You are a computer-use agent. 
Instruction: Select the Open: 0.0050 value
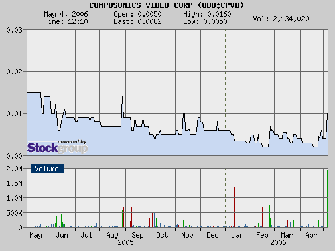(137, 14)
